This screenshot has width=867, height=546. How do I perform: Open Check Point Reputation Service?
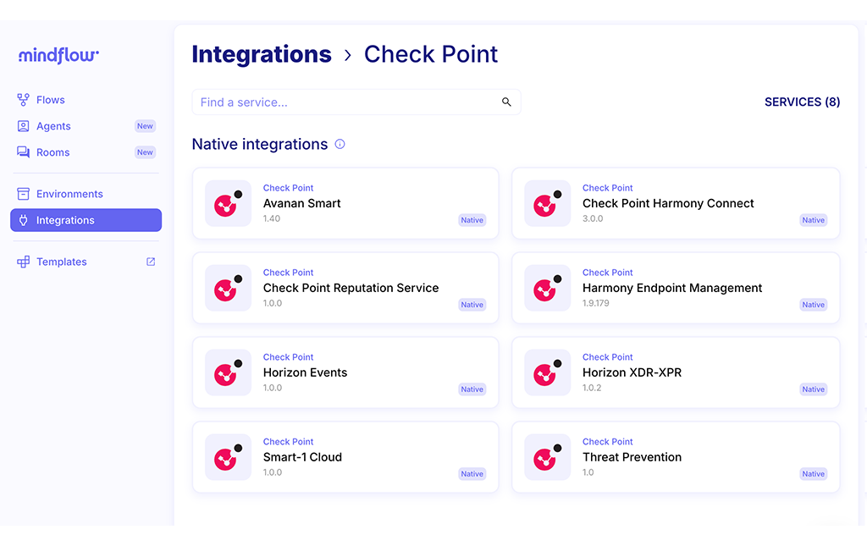(x=345, y=288)
